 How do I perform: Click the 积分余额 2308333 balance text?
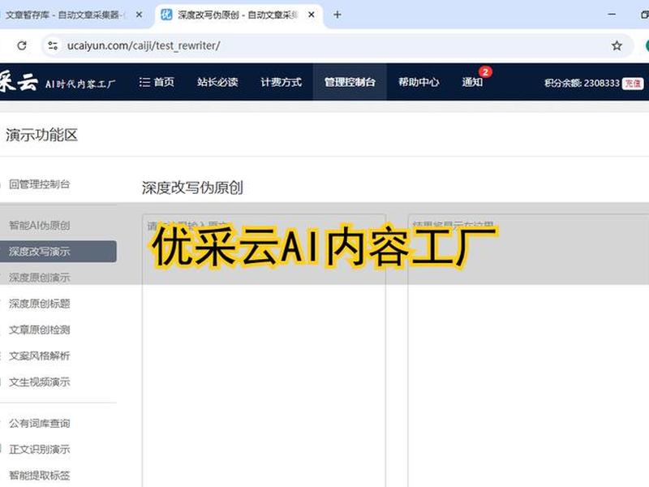(582, 84)
